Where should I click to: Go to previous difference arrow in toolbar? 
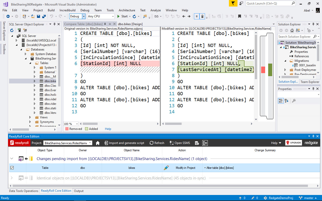coord(184,16)
